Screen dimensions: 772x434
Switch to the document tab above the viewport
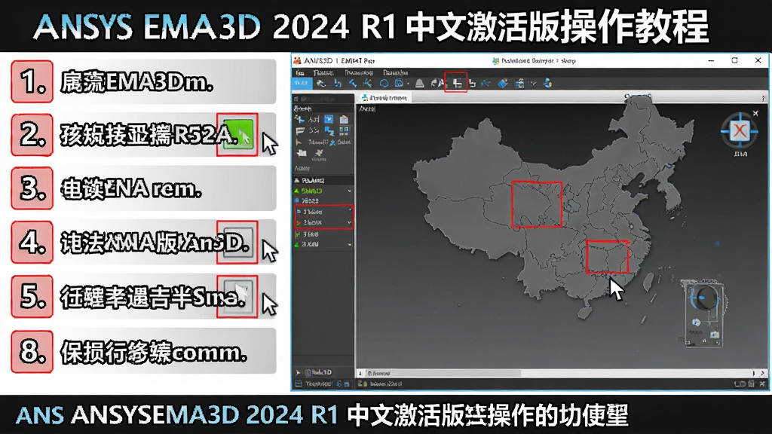(384, 98)
